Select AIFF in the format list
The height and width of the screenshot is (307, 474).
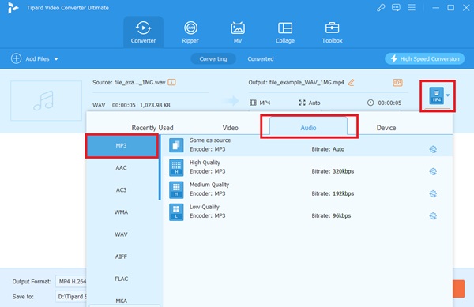pyautogui.click(x=121, y=256)
